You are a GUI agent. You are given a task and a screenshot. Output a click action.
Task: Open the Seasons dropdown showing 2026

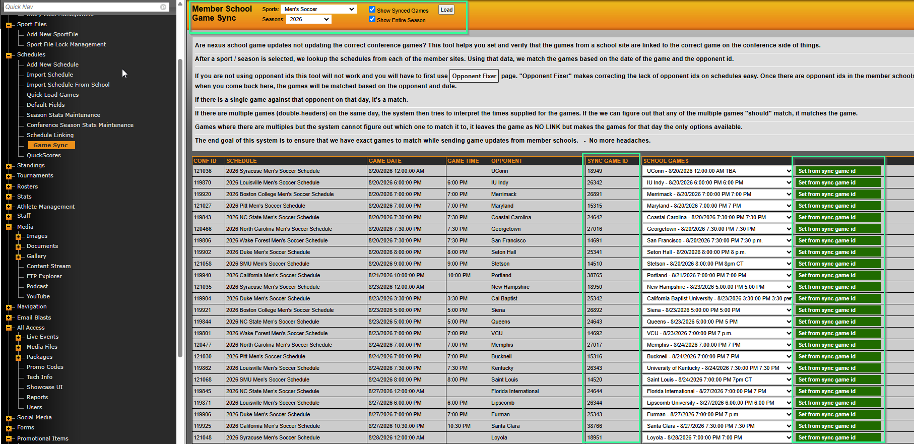[x=308, y=19]
